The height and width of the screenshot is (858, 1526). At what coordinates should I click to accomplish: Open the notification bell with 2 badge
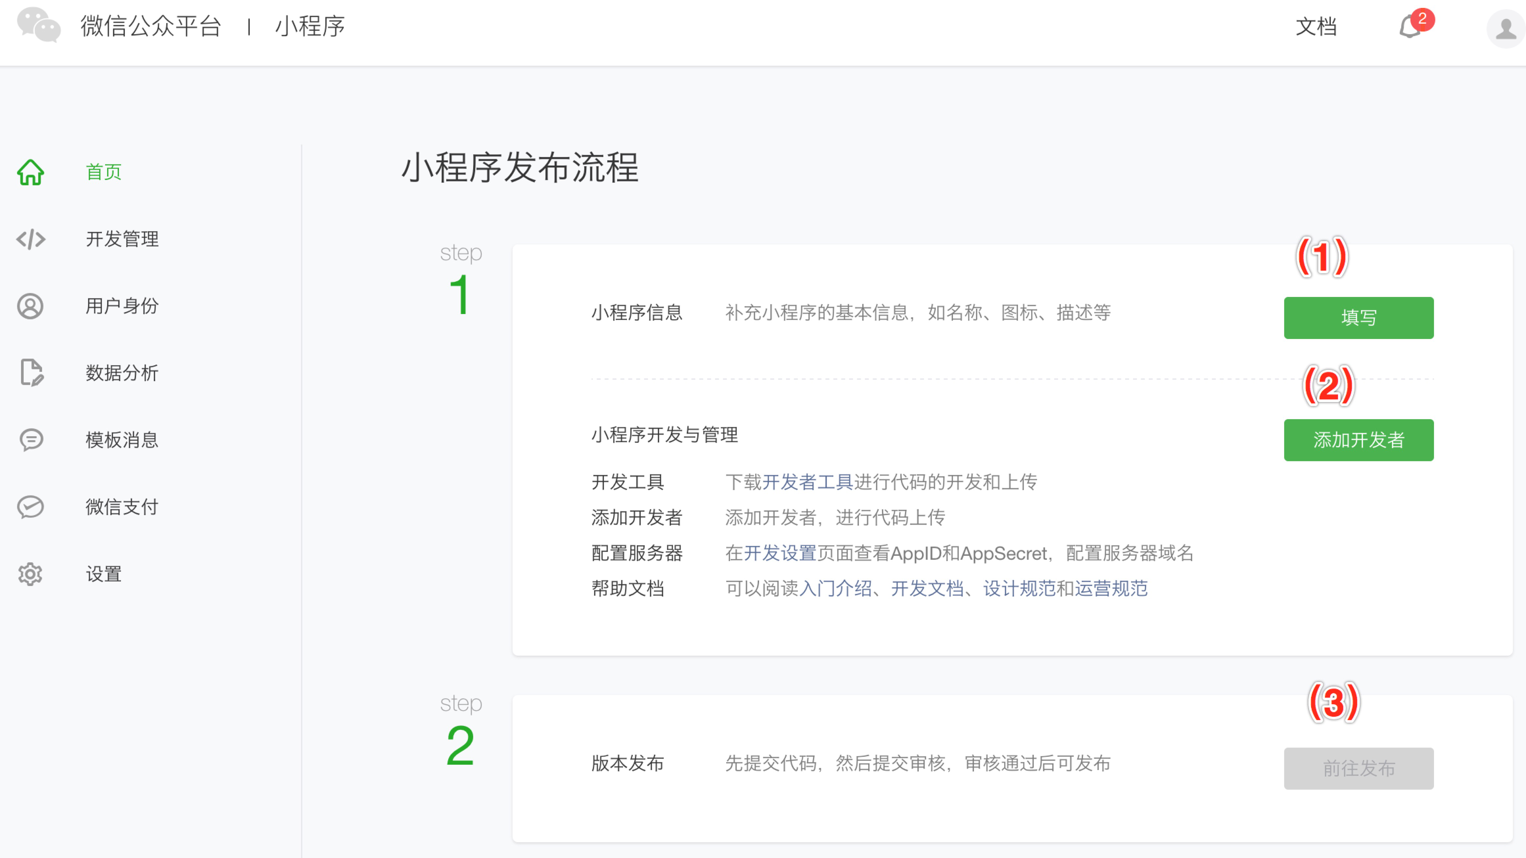(x=1415, y=25)
